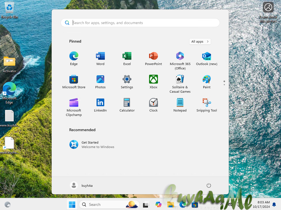Image resolution: width=281 pixels, height=210 pixels.
Task: Open Settings from pinned apps
Action: [x=127, y=82]
